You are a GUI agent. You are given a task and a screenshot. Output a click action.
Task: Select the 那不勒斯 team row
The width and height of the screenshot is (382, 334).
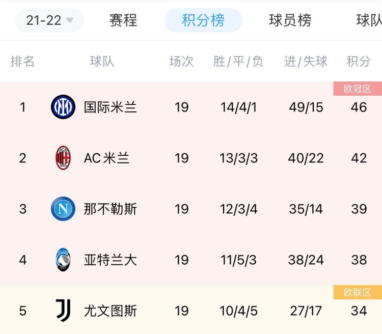[x=191, y=209]
